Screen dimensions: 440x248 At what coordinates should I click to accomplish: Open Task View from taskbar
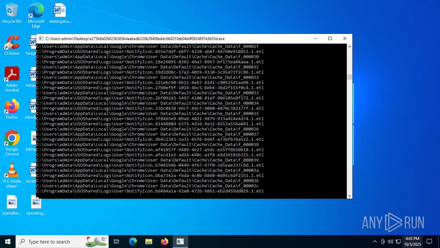(x=116, y=242)
